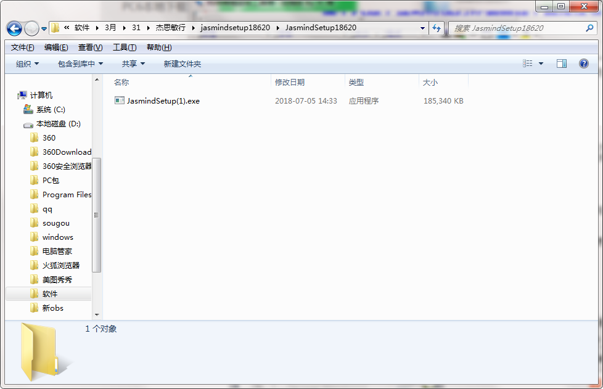This screenshot has height=389, width=603.
Task: Expand the address bar history dropdown
Action: point(422,28)
